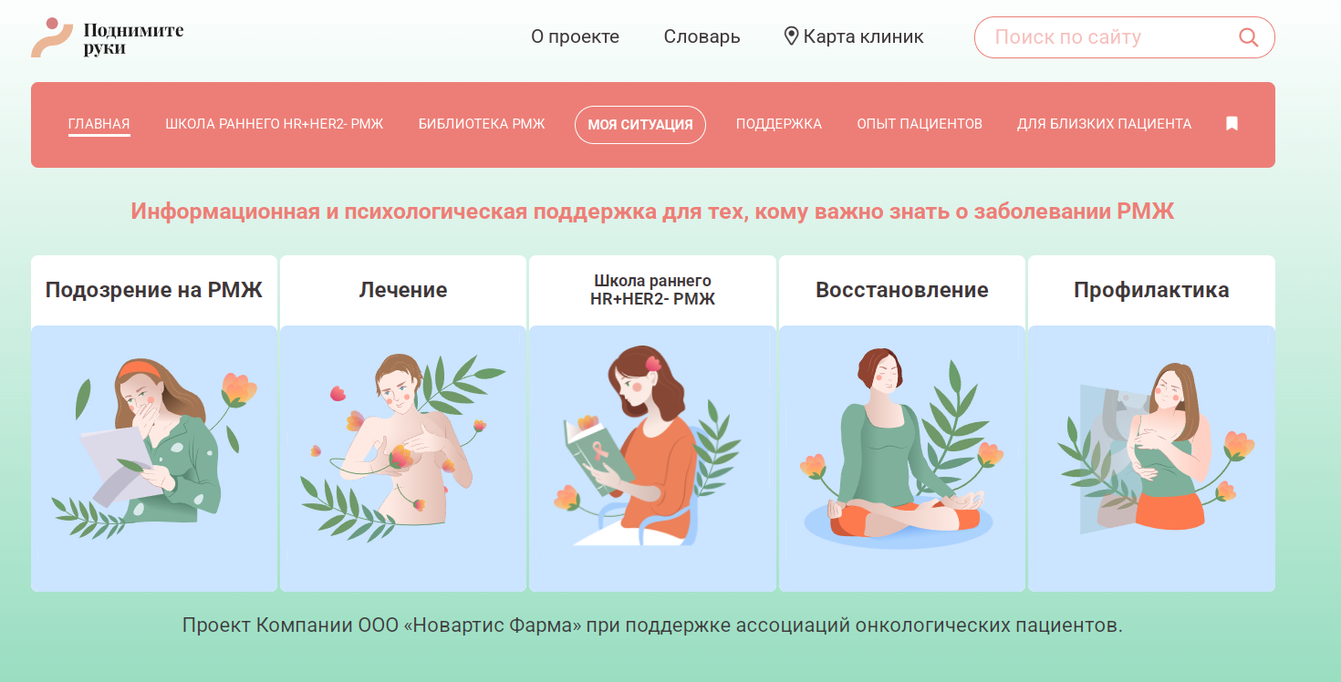
Task: Select ОПЫТ ПАЦИЕНТОВ in the navigation
Action: click(920, 124)
